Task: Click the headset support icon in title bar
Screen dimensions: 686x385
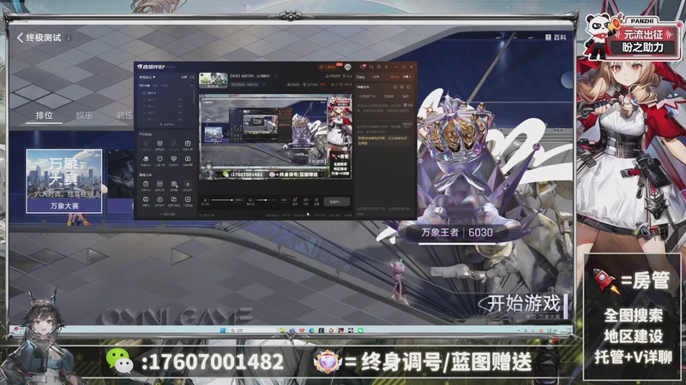Action: (371, 67)
